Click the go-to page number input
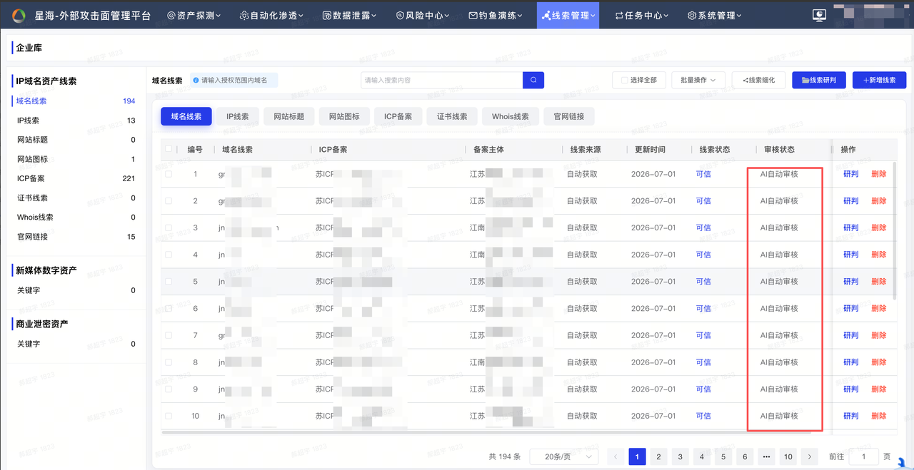 (x=864, y=456)
